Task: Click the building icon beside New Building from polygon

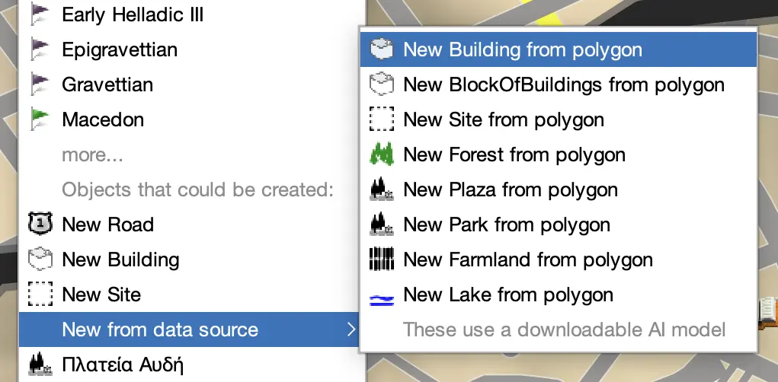Action: 381,50
